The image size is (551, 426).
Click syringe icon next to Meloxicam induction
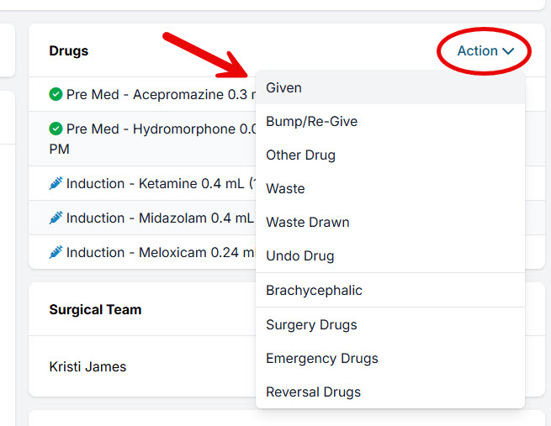click(x=56, y=253)
